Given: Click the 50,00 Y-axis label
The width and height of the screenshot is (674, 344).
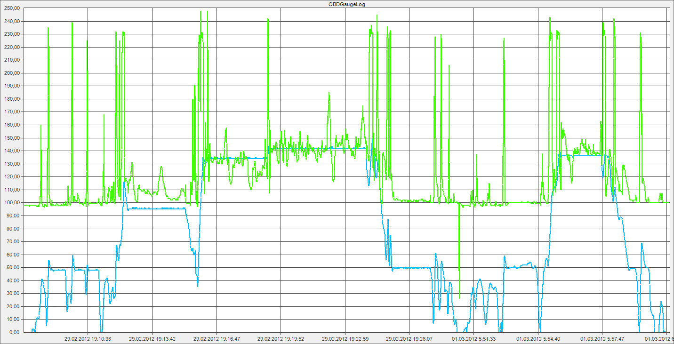Looking at the screenshot, I should [13, 268].
